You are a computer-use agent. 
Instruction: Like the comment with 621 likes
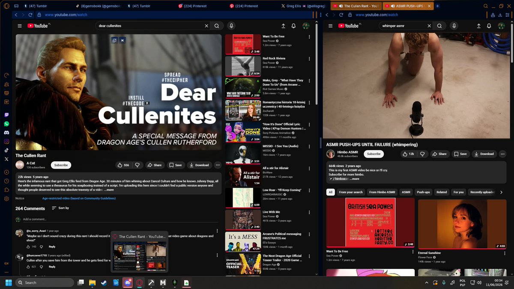[29, 267]
